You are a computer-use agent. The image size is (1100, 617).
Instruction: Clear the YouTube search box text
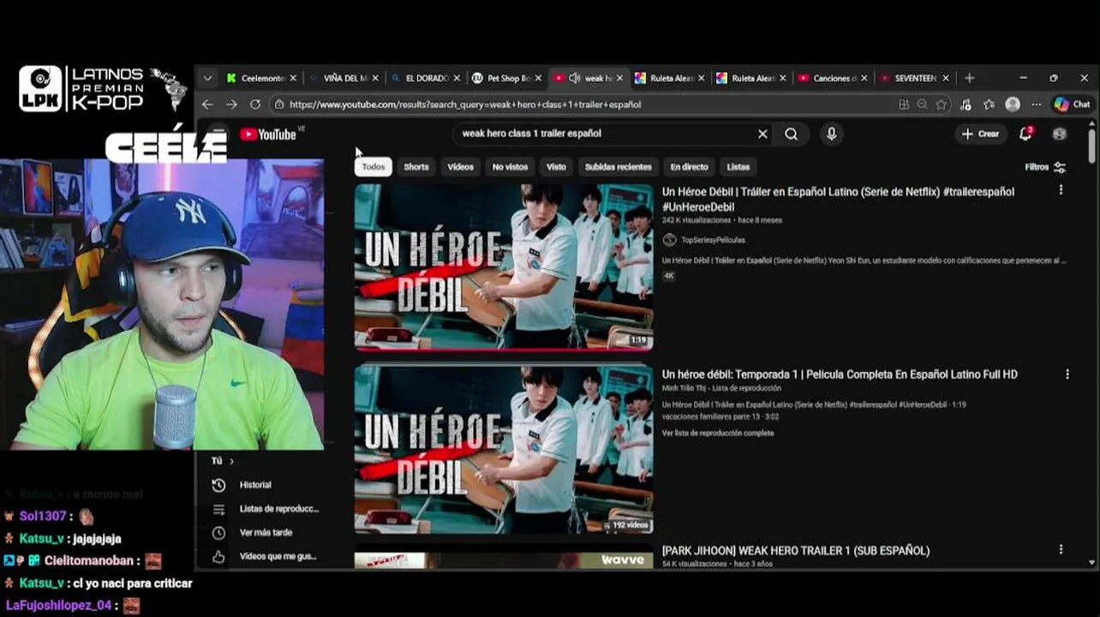click(762, 134)
